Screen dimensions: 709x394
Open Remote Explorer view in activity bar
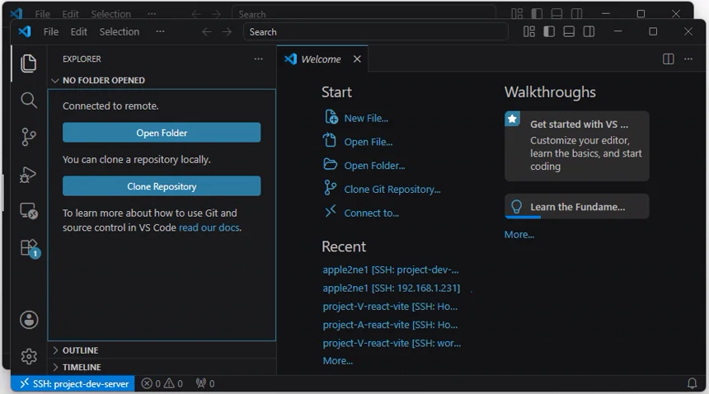coord(29,211)
